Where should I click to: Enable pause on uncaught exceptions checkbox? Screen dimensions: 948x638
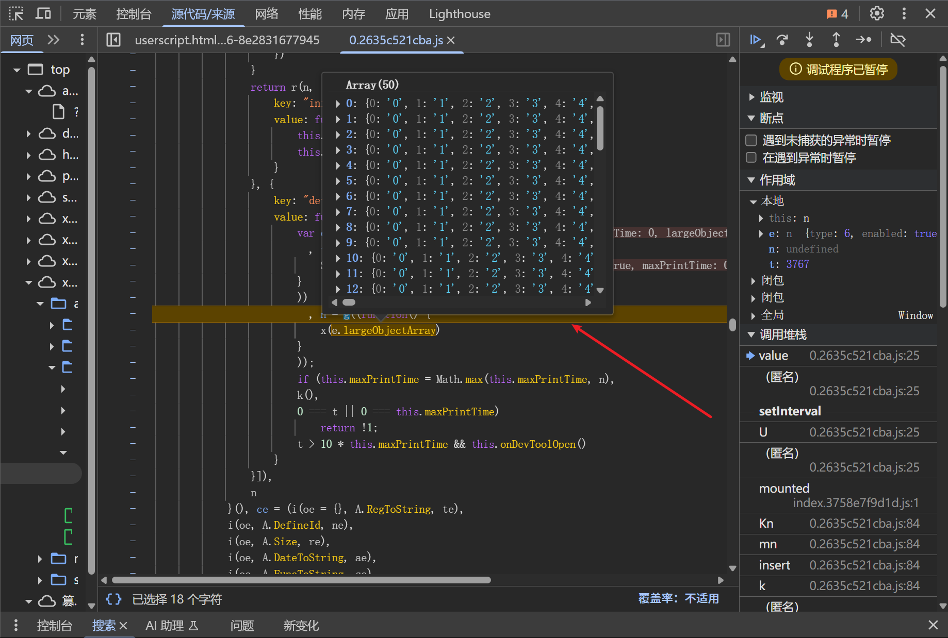point(751,140)
